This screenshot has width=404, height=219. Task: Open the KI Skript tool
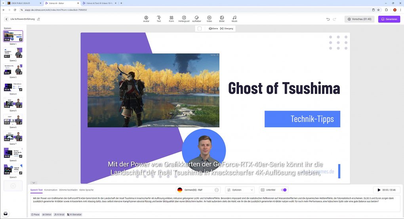pyautogui.click(x=59, y=214)
